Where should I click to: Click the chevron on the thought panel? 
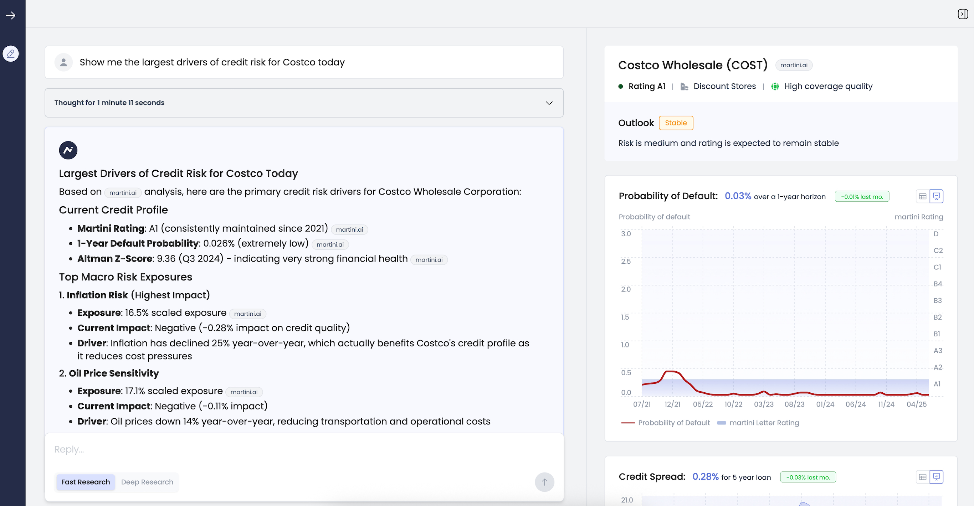549,103
